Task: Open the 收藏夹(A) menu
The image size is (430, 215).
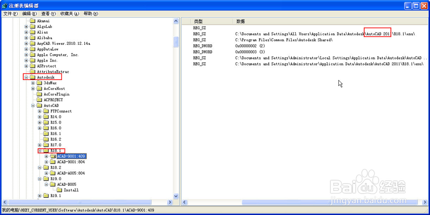Action: (x=70, y=13)
